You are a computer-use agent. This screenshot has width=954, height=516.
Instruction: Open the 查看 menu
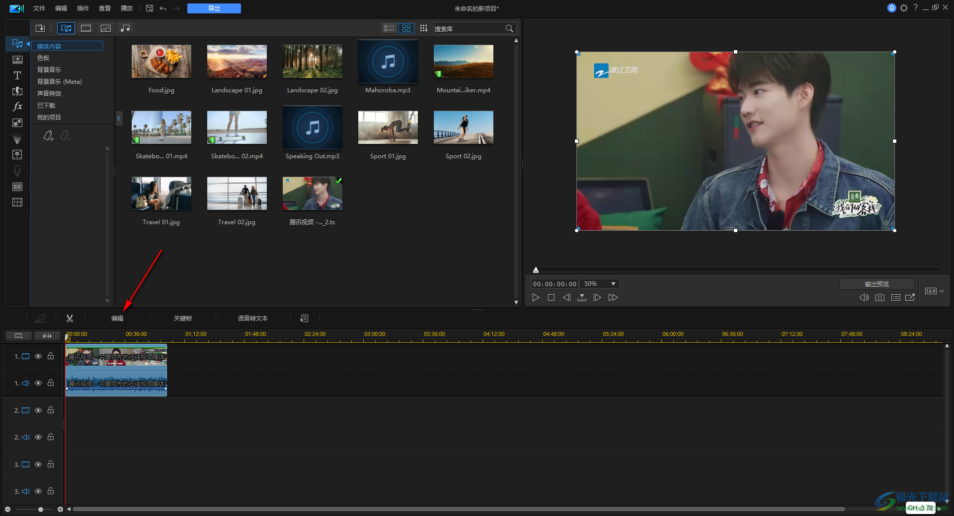[x=105, y=8]
